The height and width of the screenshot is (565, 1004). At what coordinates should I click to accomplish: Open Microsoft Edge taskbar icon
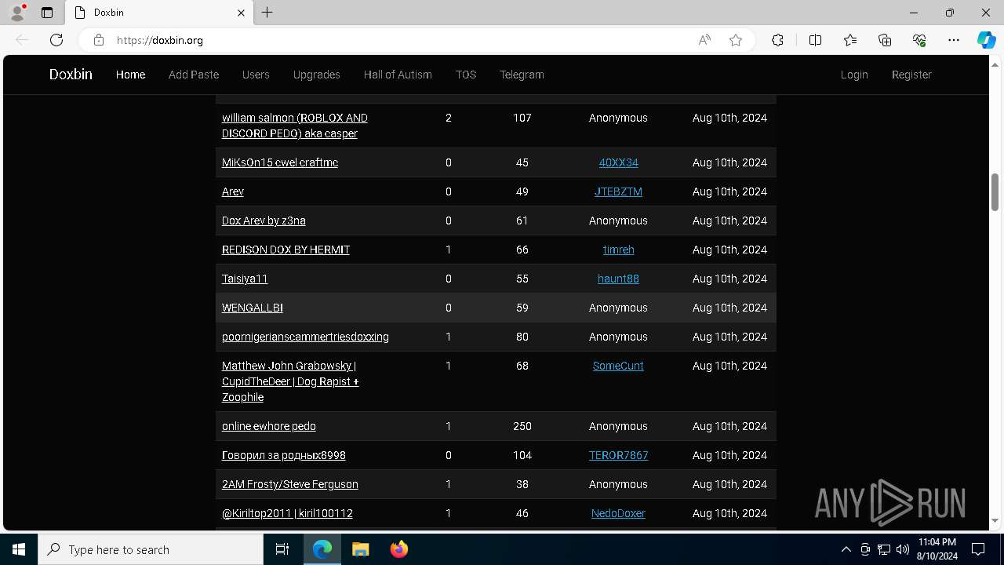[322, 549]
